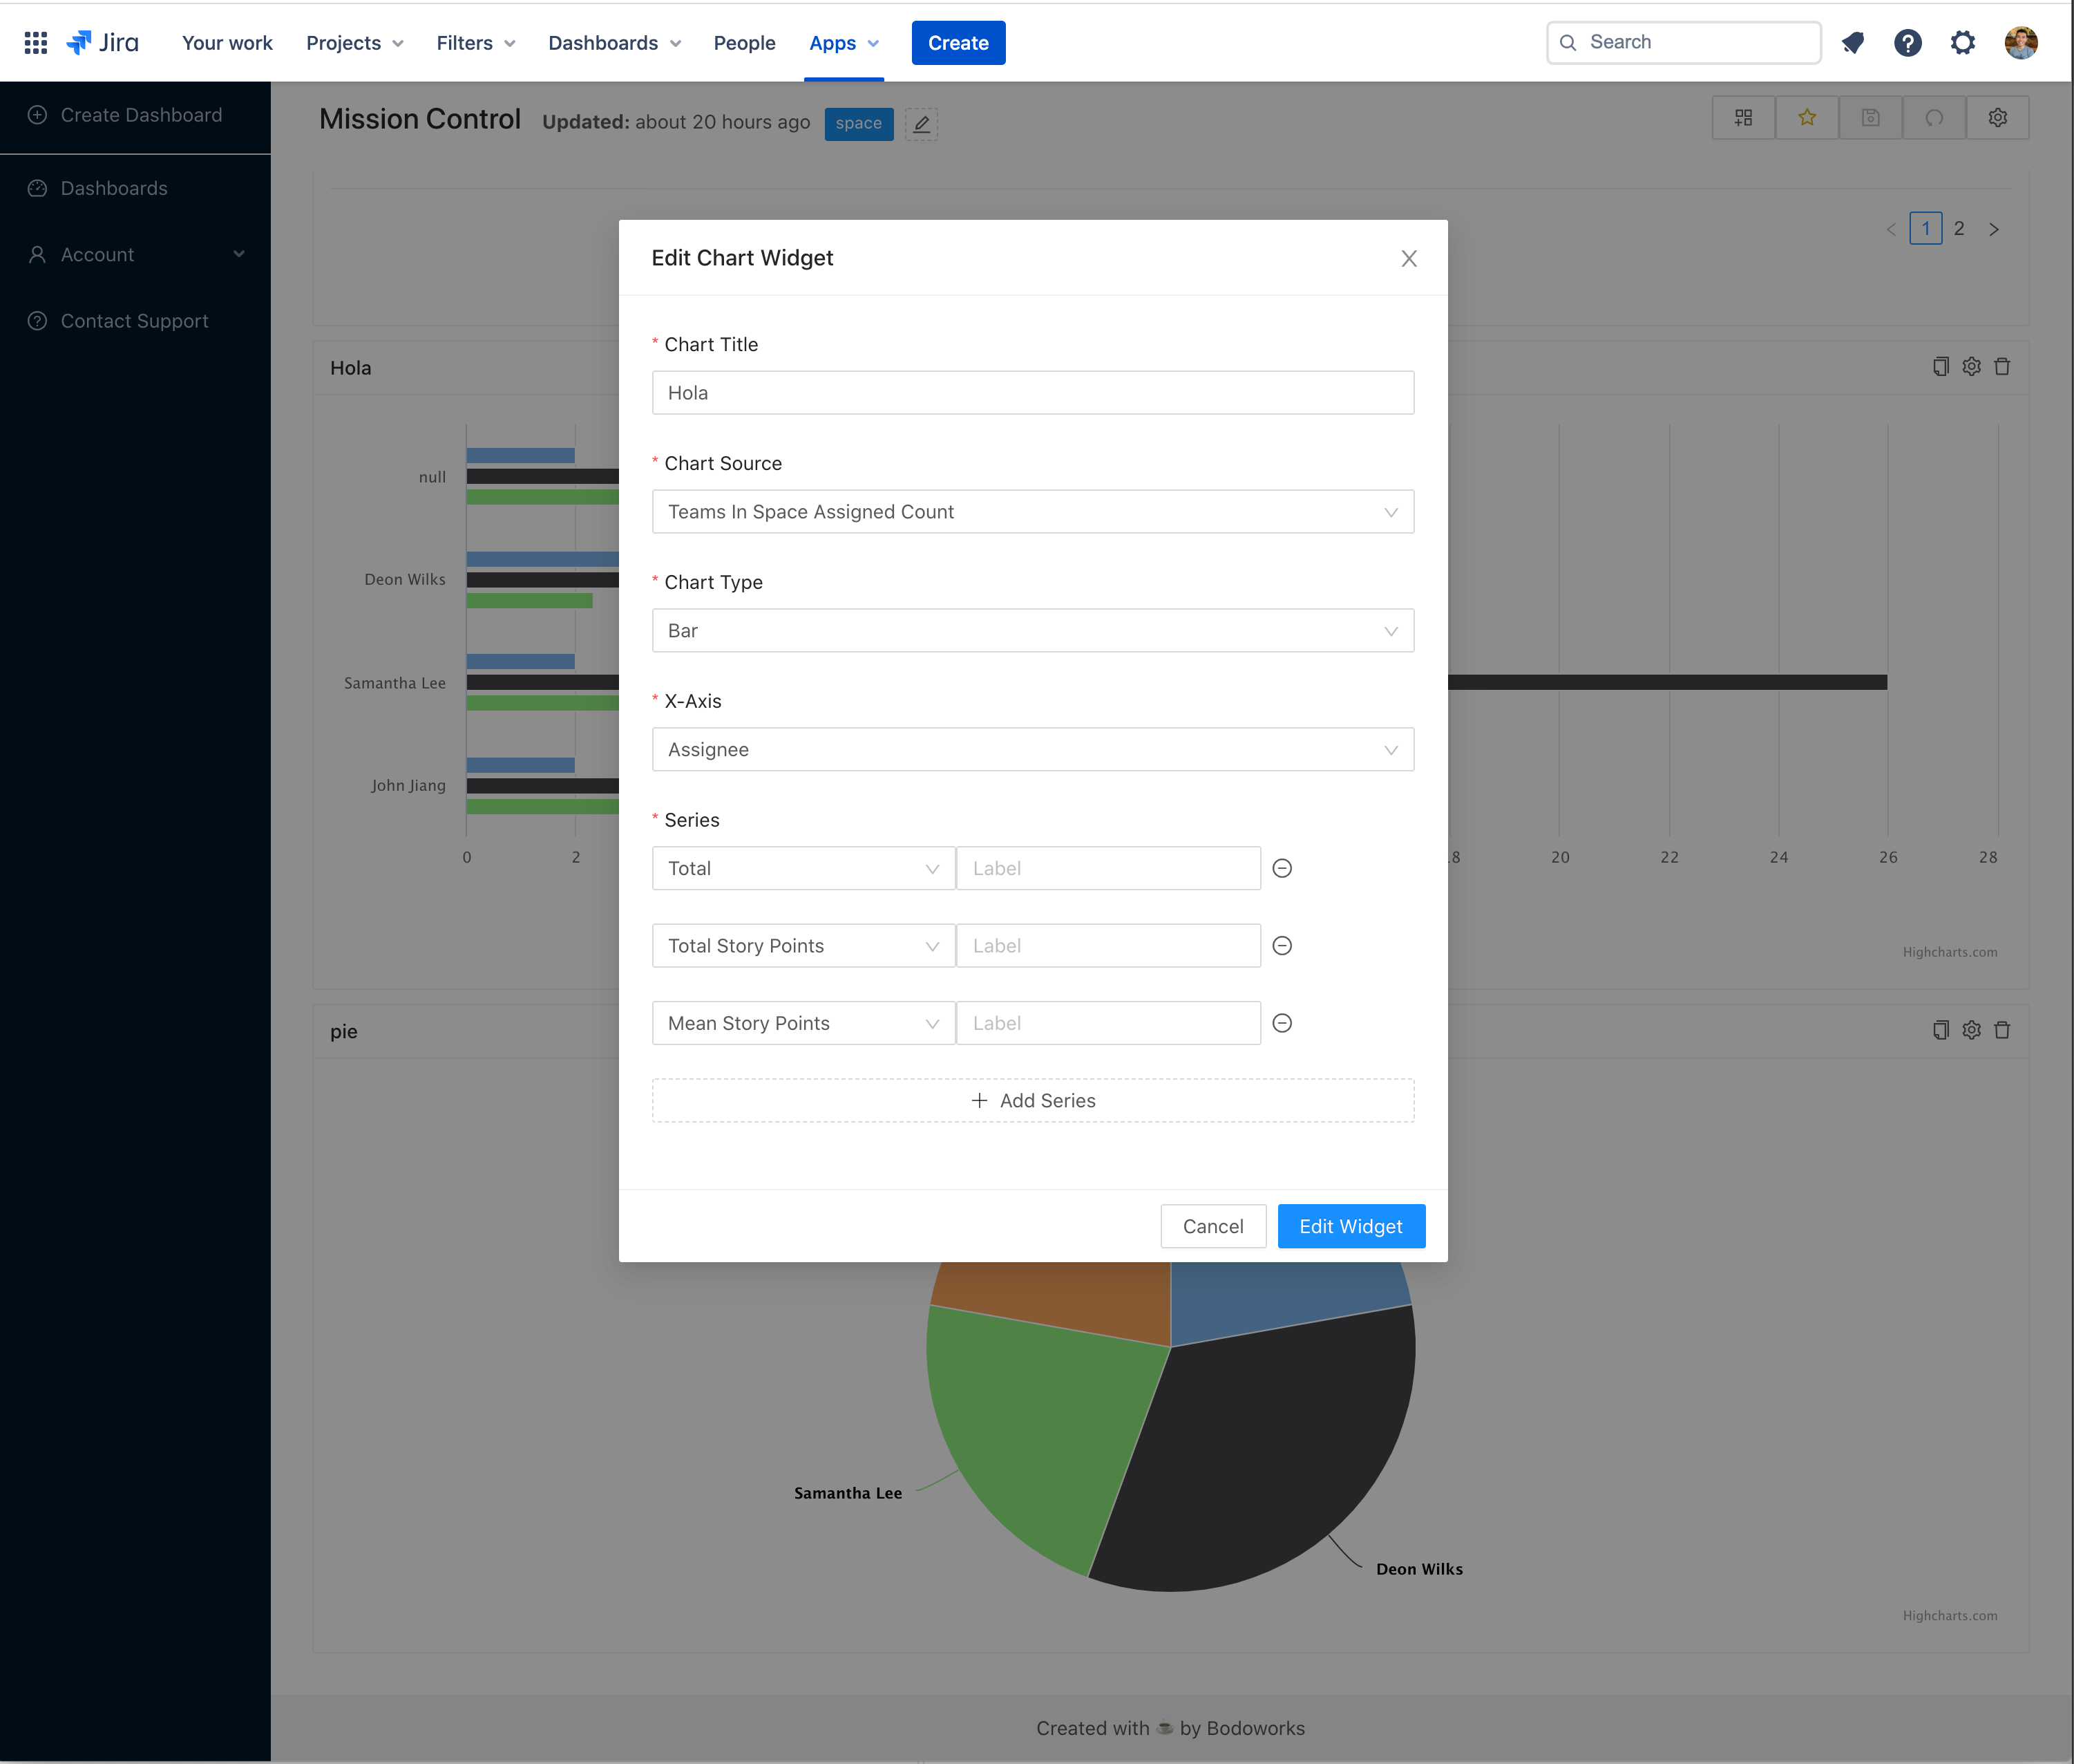Click the Add Series dashed button
The image size is (2074, 1764).
(x=1031, y=1100)
